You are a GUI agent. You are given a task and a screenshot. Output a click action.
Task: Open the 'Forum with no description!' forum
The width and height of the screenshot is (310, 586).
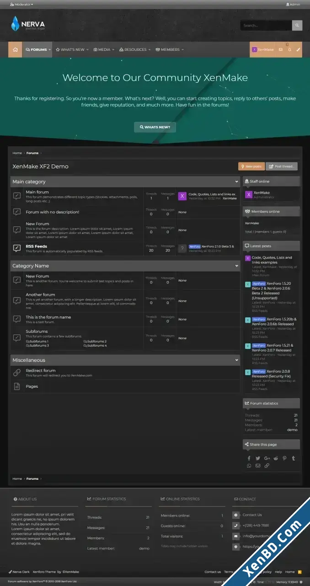53,212
